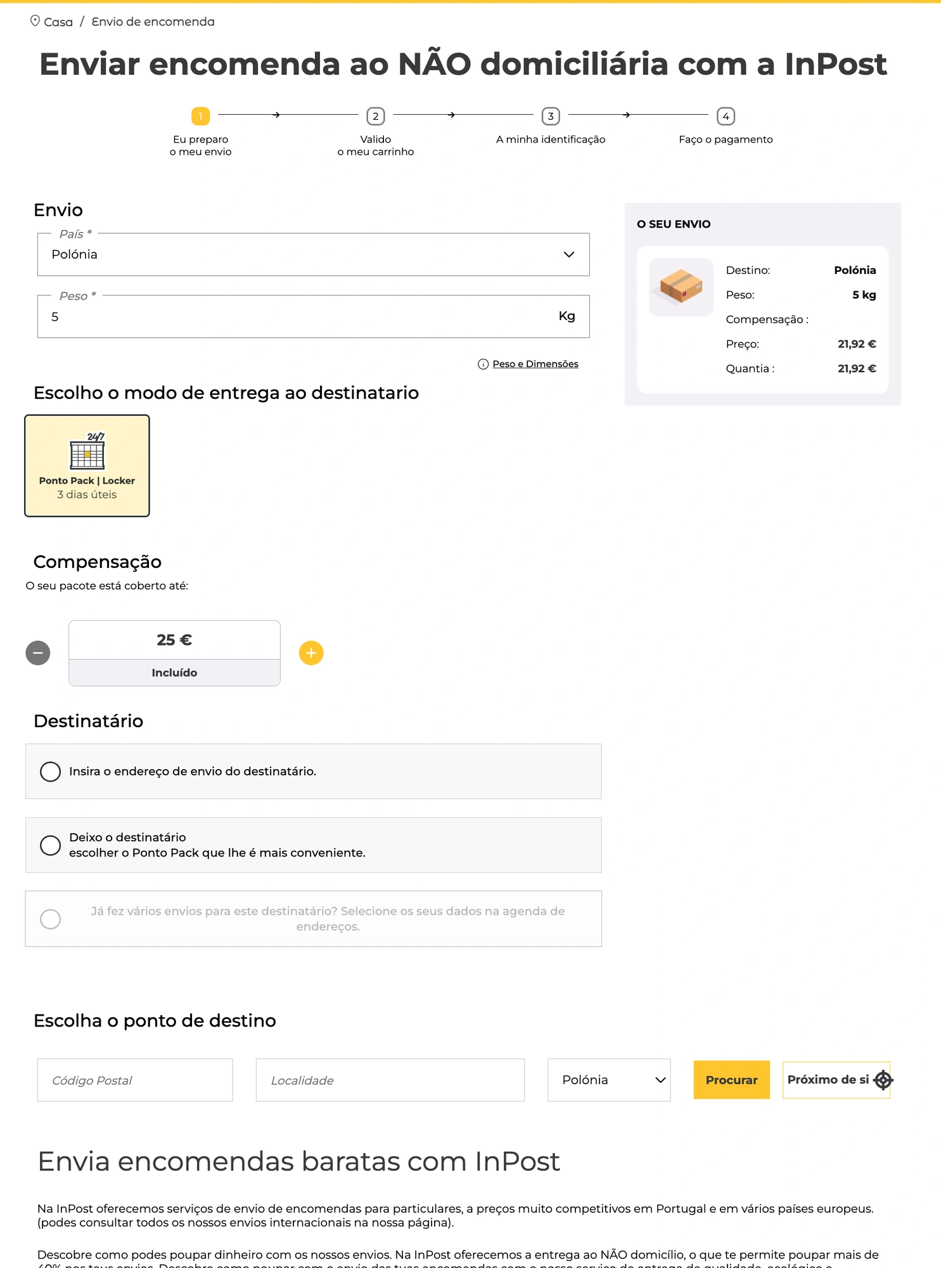Screen dimensions: 941x1268
Task: Click the Quantia total 21,92 € in summary
Action: (x=857, y=368)
